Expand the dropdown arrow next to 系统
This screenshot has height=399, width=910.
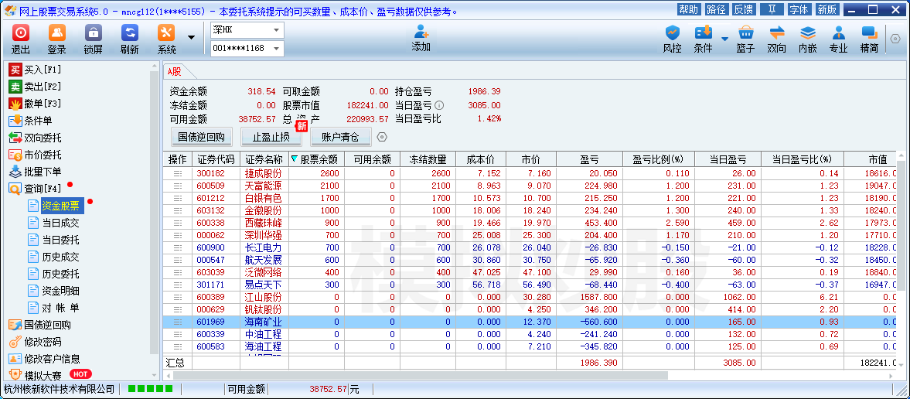tap(191, 37)
